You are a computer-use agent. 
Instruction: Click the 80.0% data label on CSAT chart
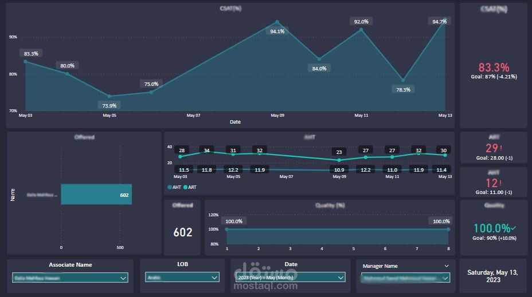(x=67, y=66)
